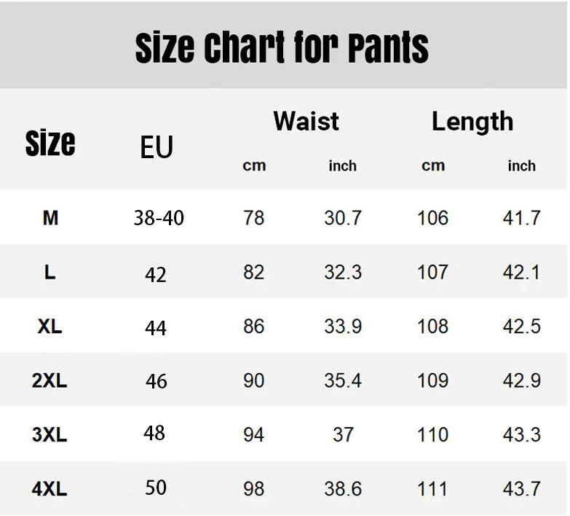The image size is (570, 516).
Task: Select the Waist column header
Action: [306, 121]
